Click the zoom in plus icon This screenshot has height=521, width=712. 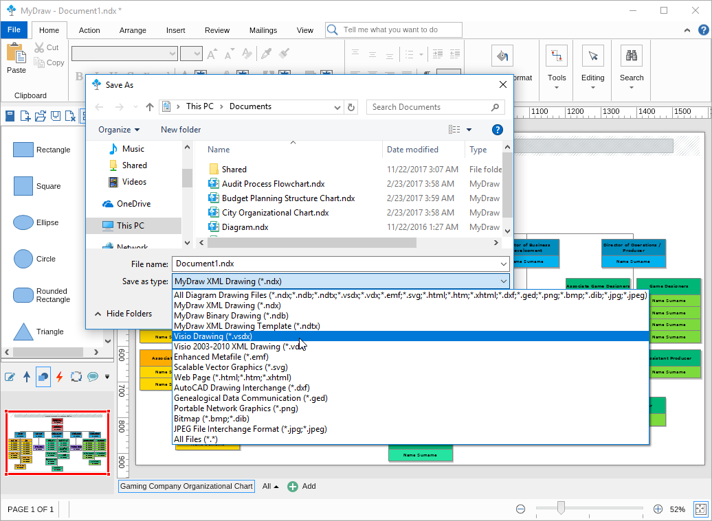coord(658,509)
